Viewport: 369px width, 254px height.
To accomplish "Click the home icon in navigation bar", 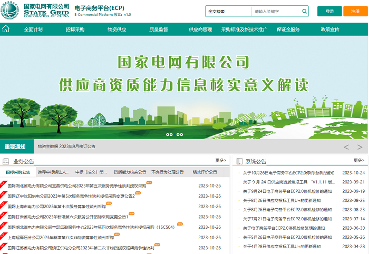I will tap(6, 29).
